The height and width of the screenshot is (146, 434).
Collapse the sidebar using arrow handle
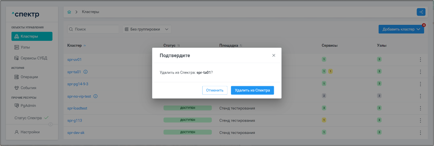50,124
